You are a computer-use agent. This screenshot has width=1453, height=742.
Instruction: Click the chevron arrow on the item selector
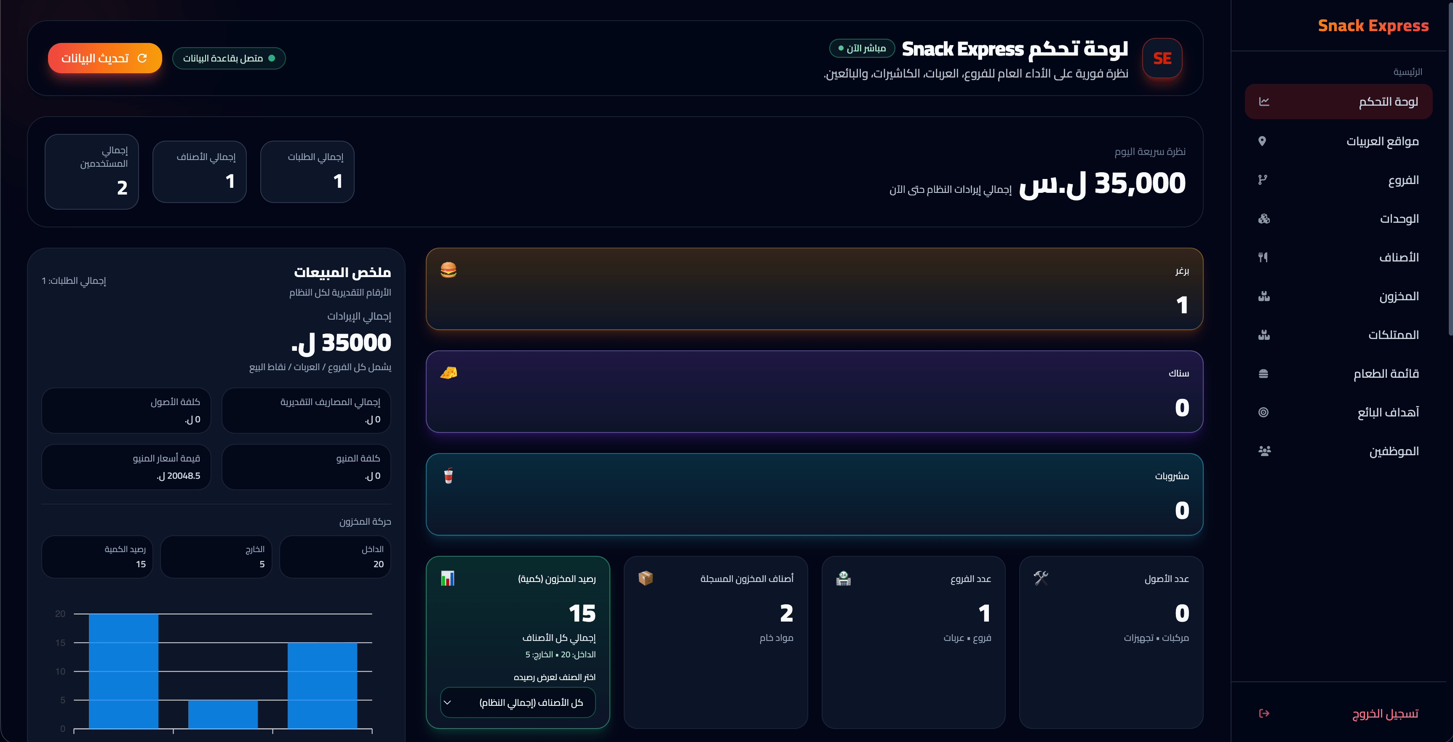(447, 702)
